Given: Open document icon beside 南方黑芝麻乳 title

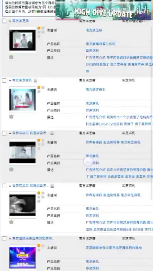Looking at the screenshot, I should [x=35, y=80].
